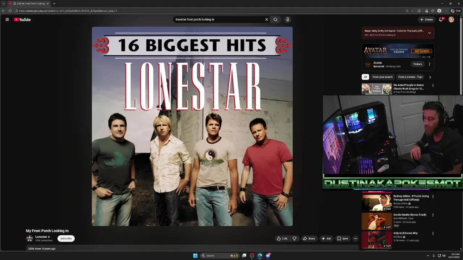Viewport: 463px width, 260px height.
Task: Select the All filter chip
Action: pyautogui.click(x=365, y=77)
